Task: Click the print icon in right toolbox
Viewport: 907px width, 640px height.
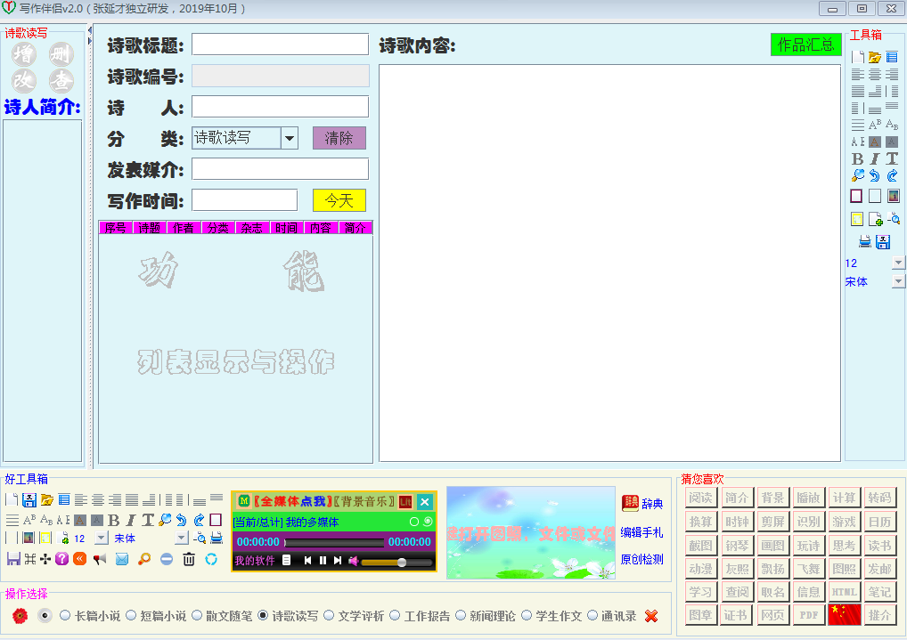Action: [864, 241]
